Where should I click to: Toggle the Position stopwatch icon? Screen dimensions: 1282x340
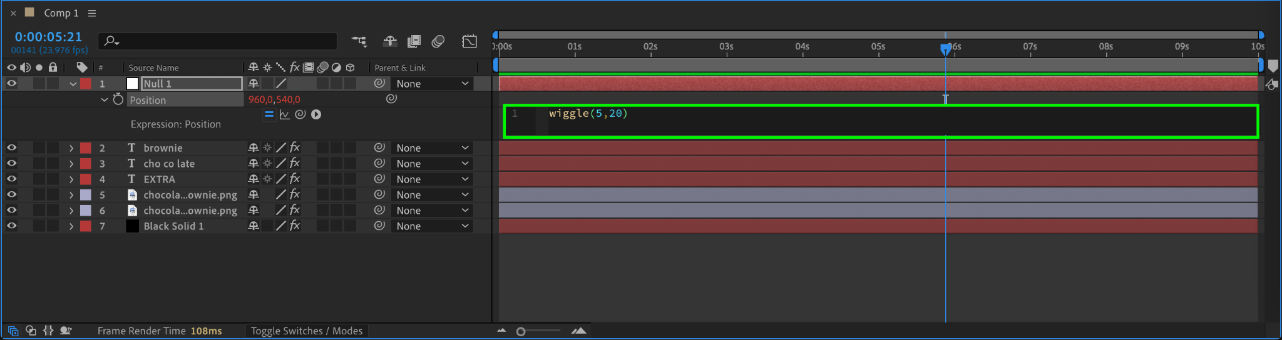pyautogui.click(x=118, y=99)
